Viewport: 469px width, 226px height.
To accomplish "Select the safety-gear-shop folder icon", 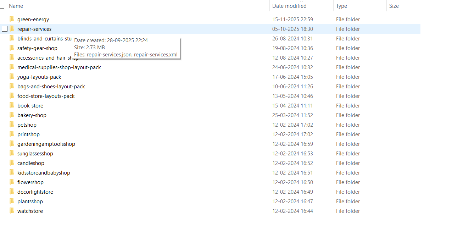I will [x=12, y=48].
